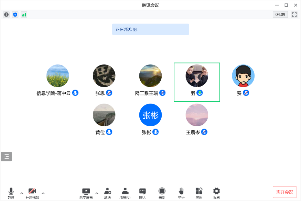
Task: Open the Apps (应用) panel
Action: (x=199, y=193)
